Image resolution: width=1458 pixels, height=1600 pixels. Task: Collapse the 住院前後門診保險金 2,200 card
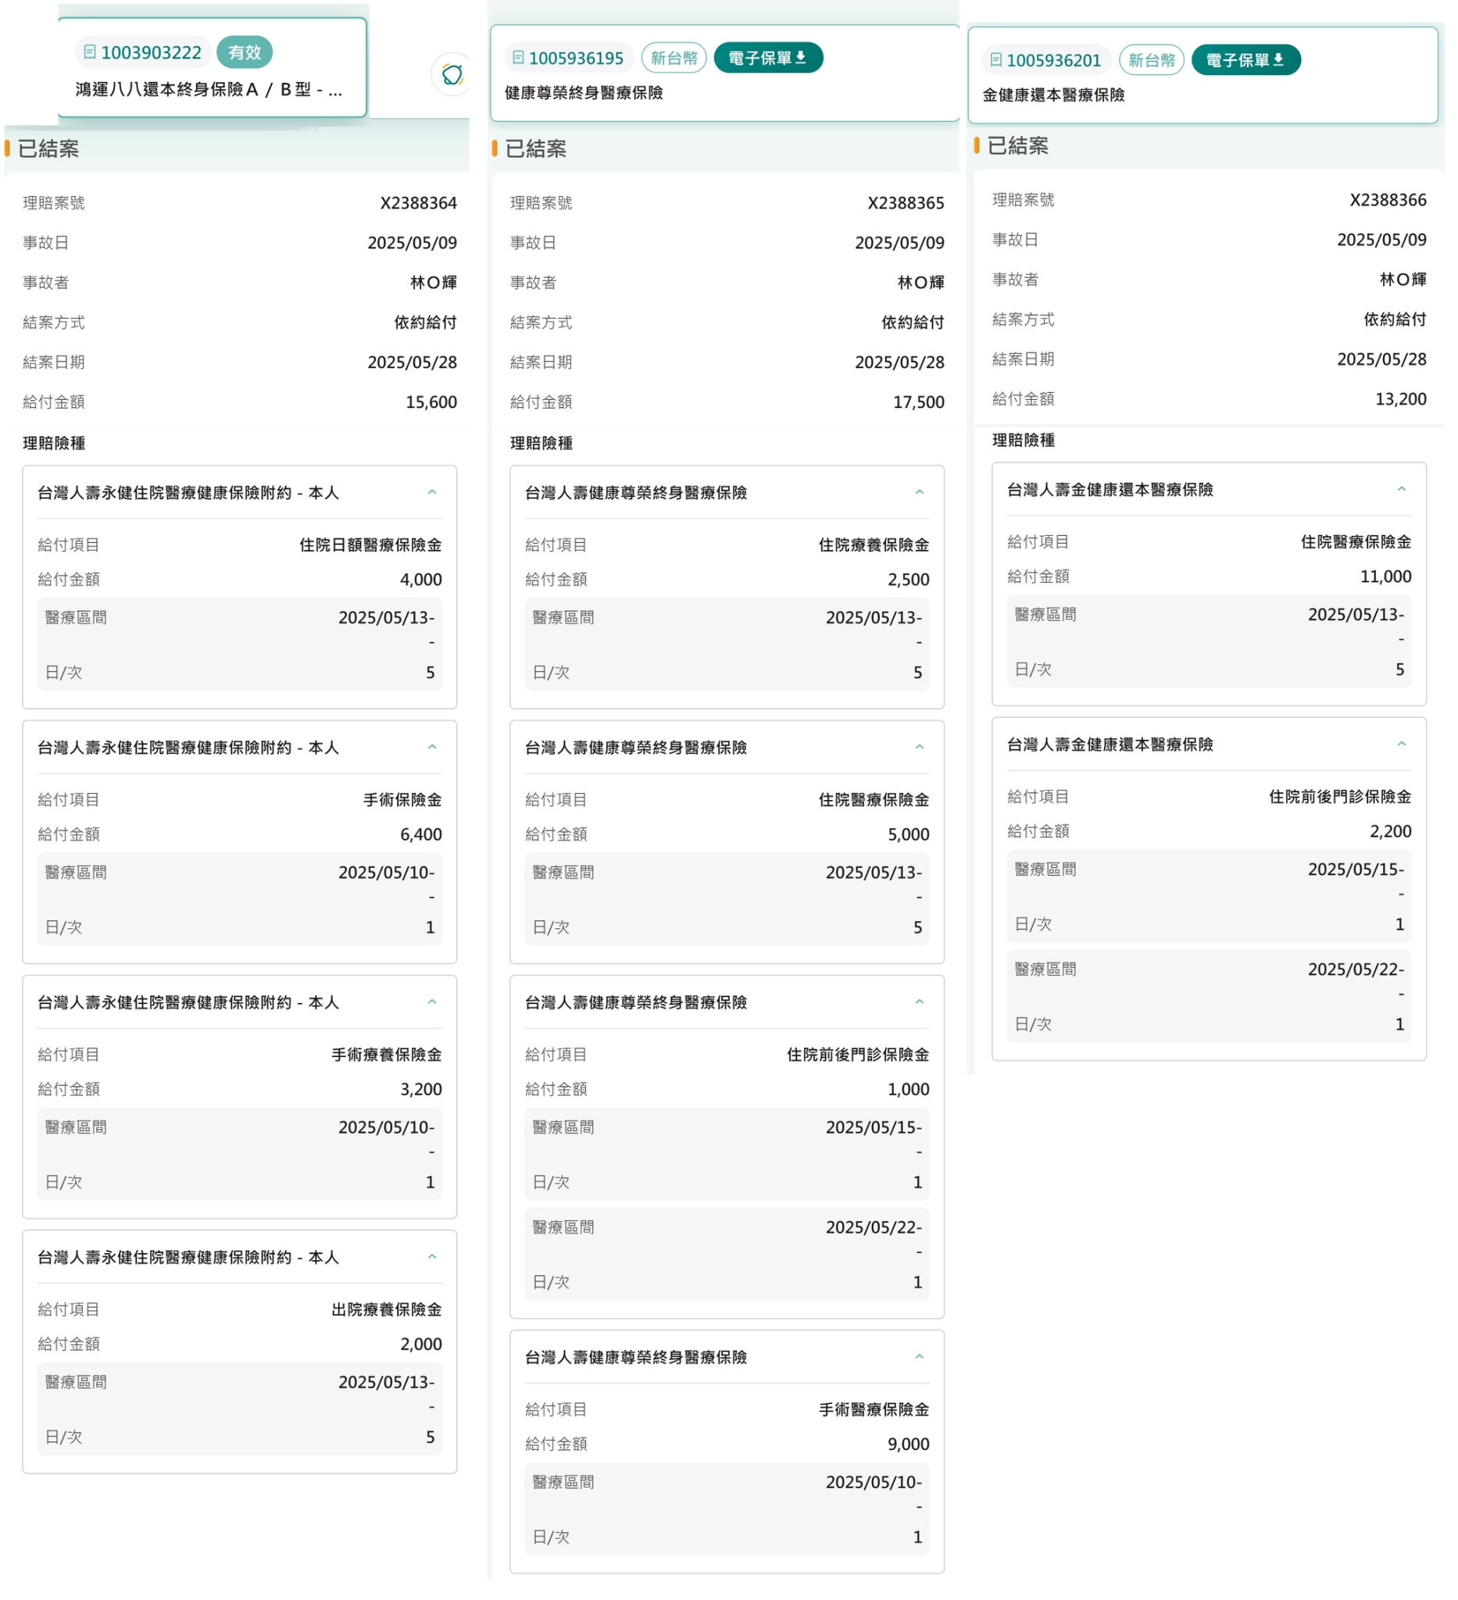[1402, 744]
